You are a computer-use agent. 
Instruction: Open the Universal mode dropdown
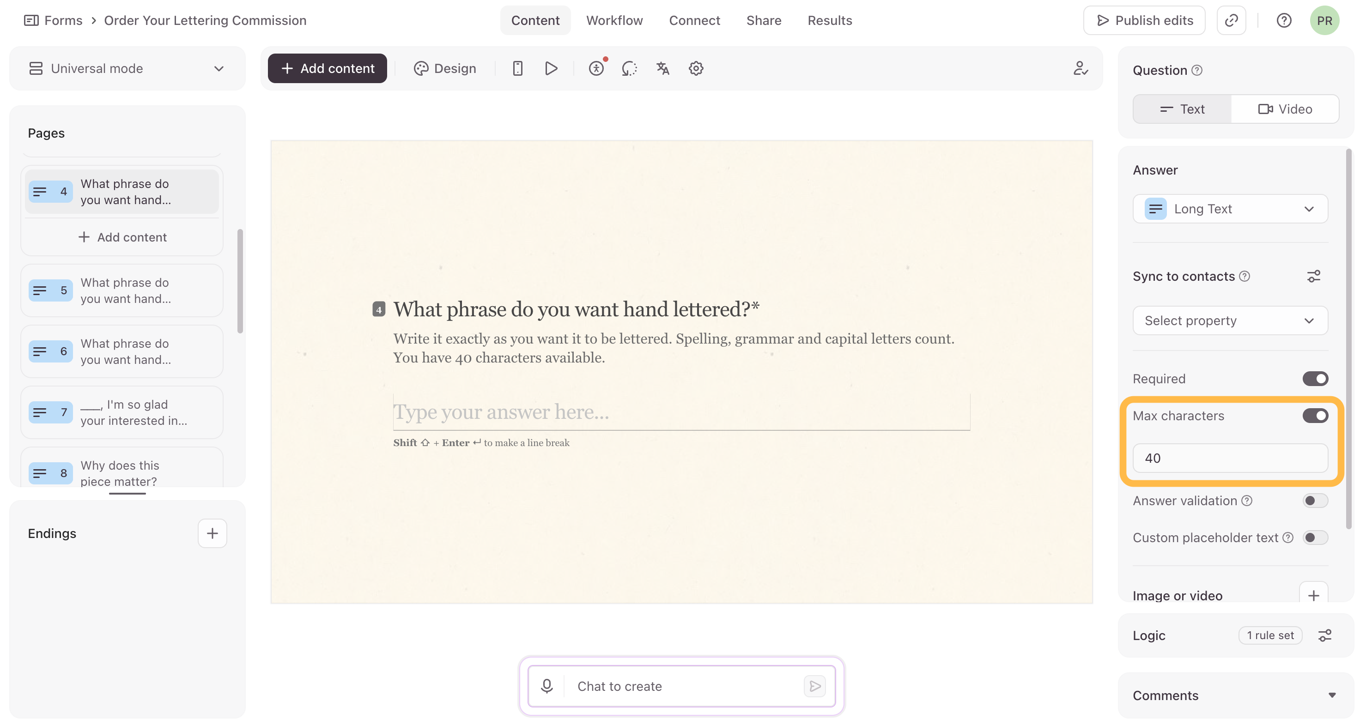click(x=127, y=69)
